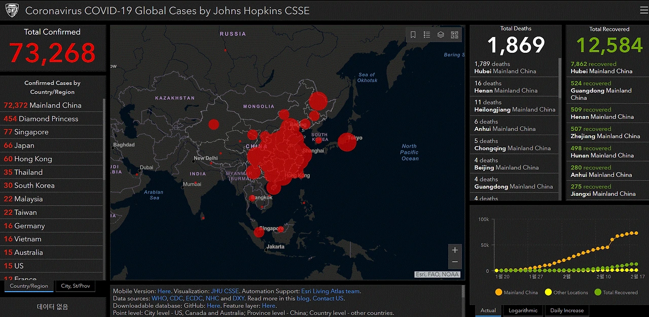Select the 4 deaths Beijing row

pyautogui.click(x=514, y=164)
